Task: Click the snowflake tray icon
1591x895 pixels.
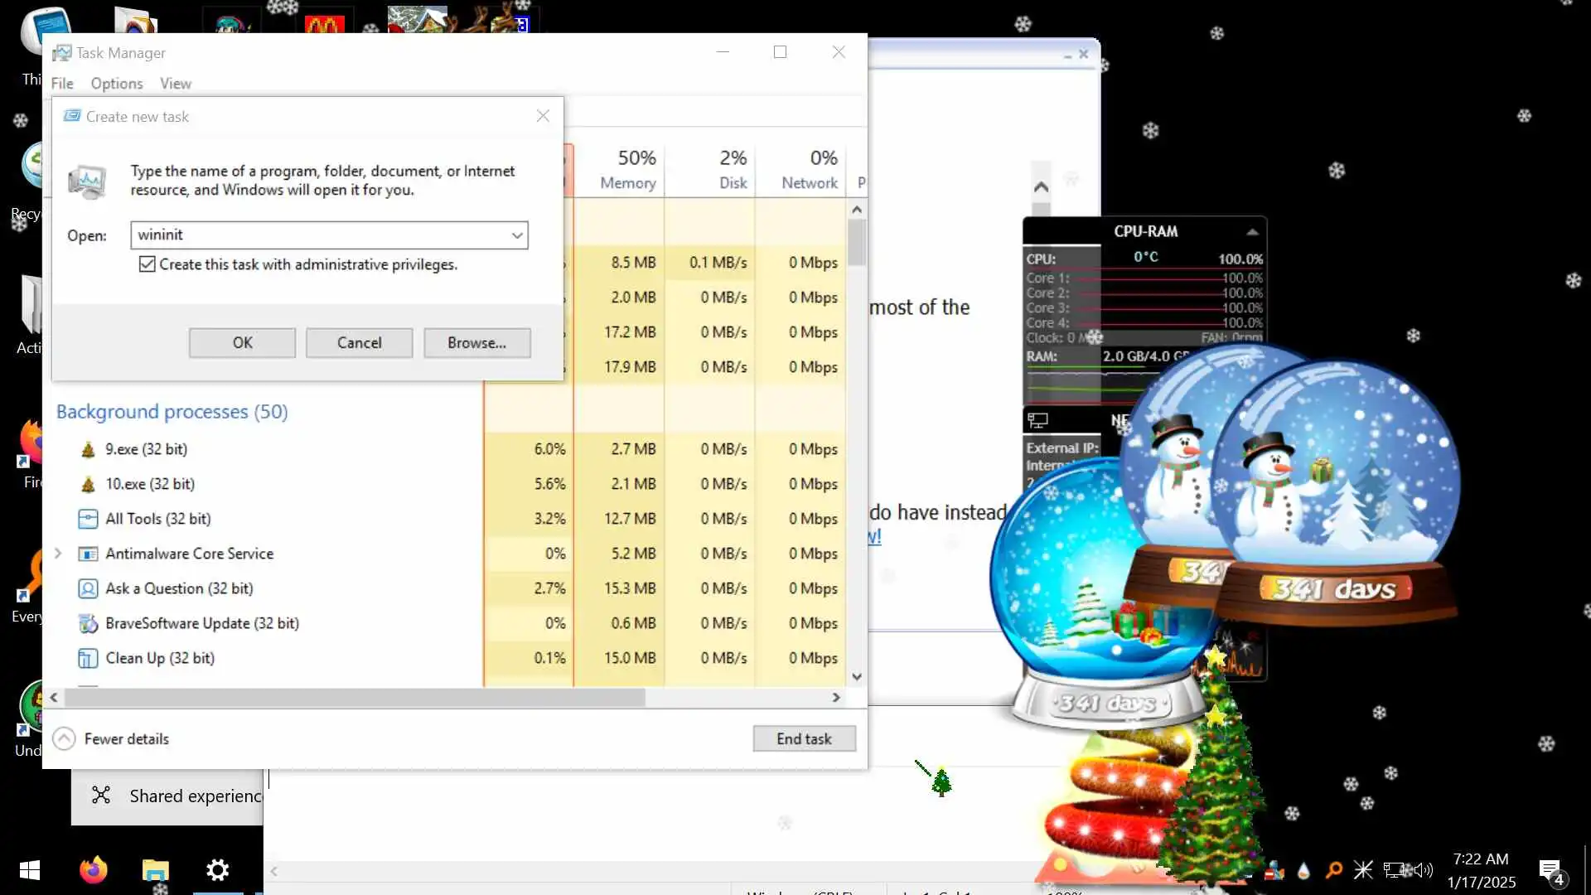Action: click(x=1363, y=870)
